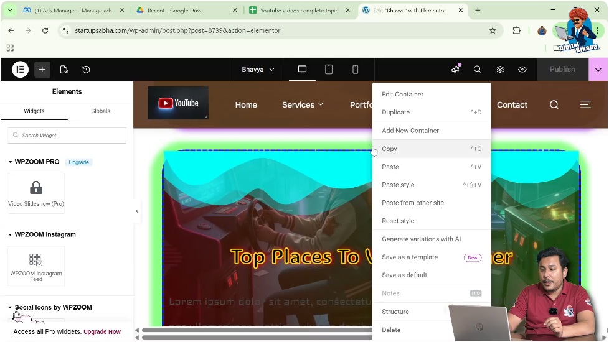
Task: Open the Structure layers icon in toolbar
Action: point(500,70)
